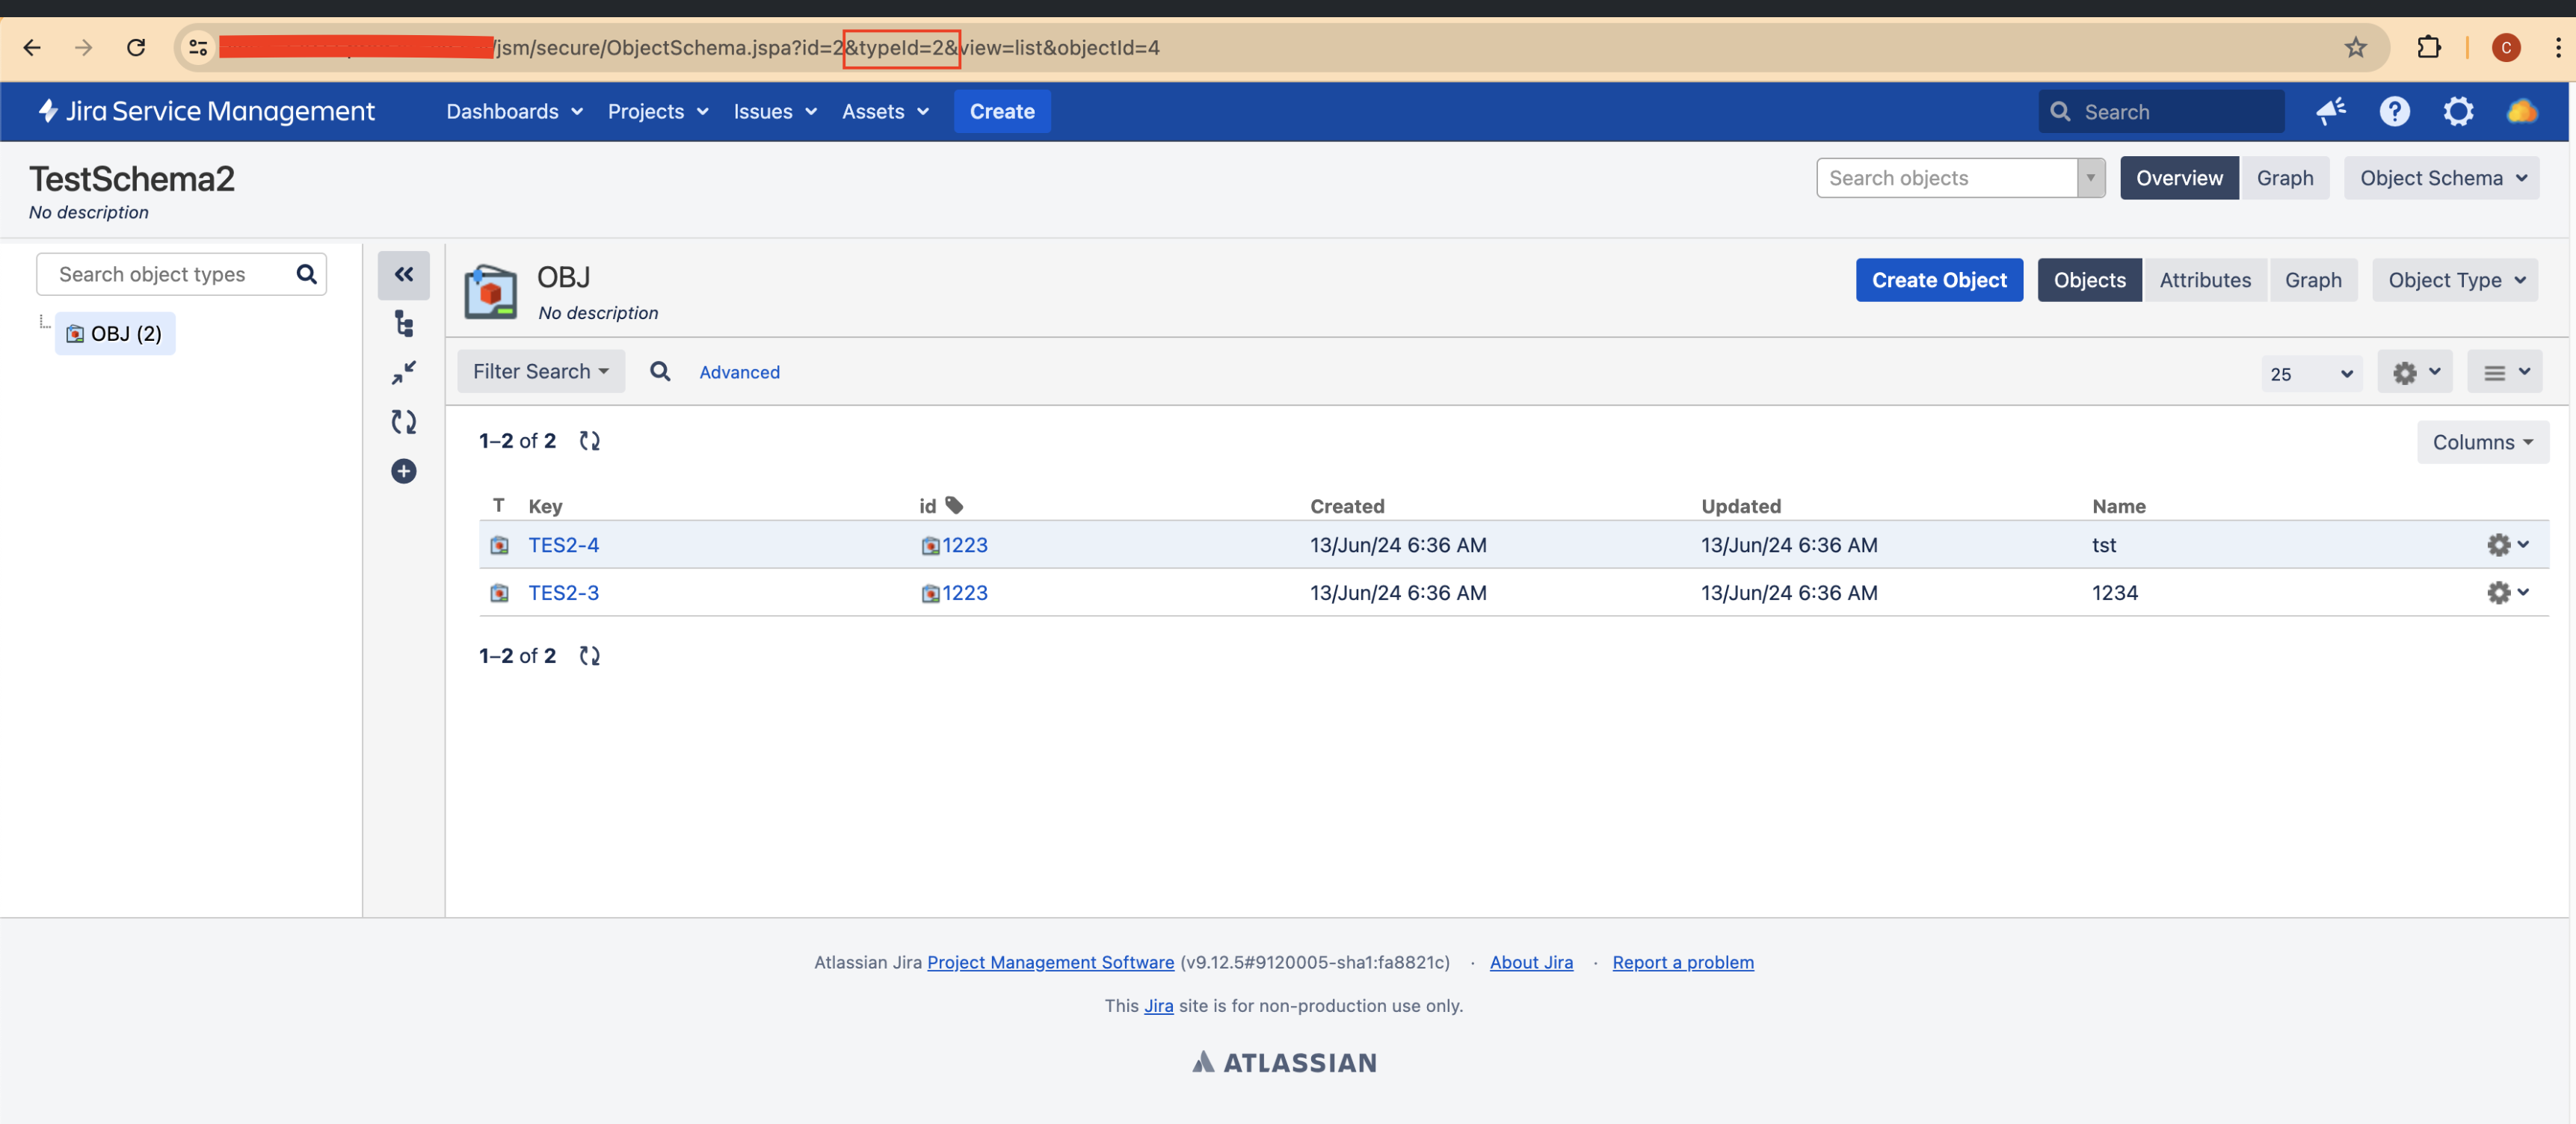This screenshot has width=2576, height=1124.
Task: Click the magnifier icon beside Filter Search
Action: coord(660,371)
